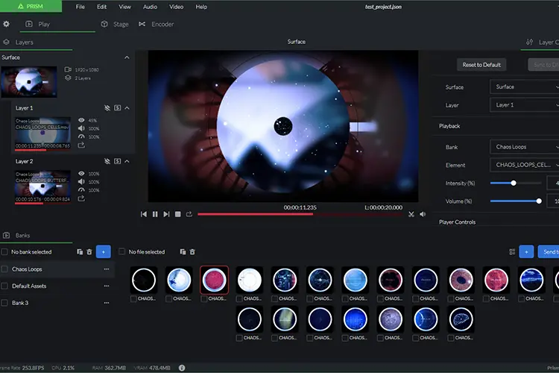The image size is (559, 373).
Task: Switch file view with grid/list icon
Action: 512,252
